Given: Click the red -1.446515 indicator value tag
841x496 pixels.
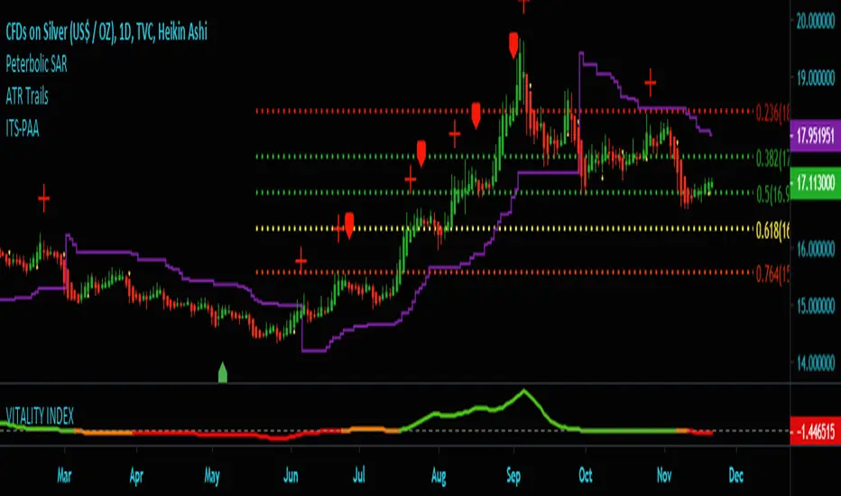Looking at the screenshot, I should tap(815, 430).
